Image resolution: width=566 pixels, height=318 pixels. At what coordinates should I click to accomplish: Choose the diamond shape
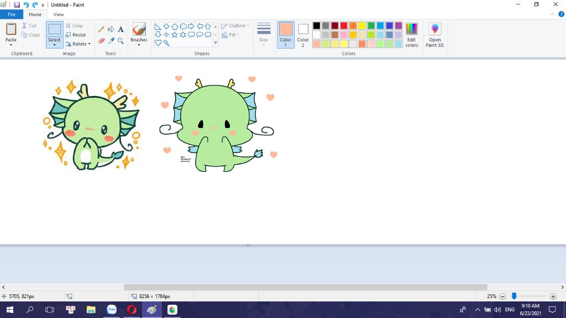(x=166, y=26)
